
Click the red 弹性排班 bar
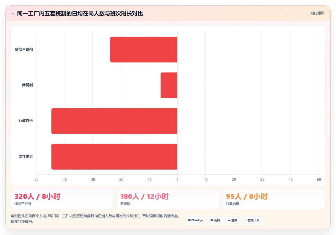[114, 157]
